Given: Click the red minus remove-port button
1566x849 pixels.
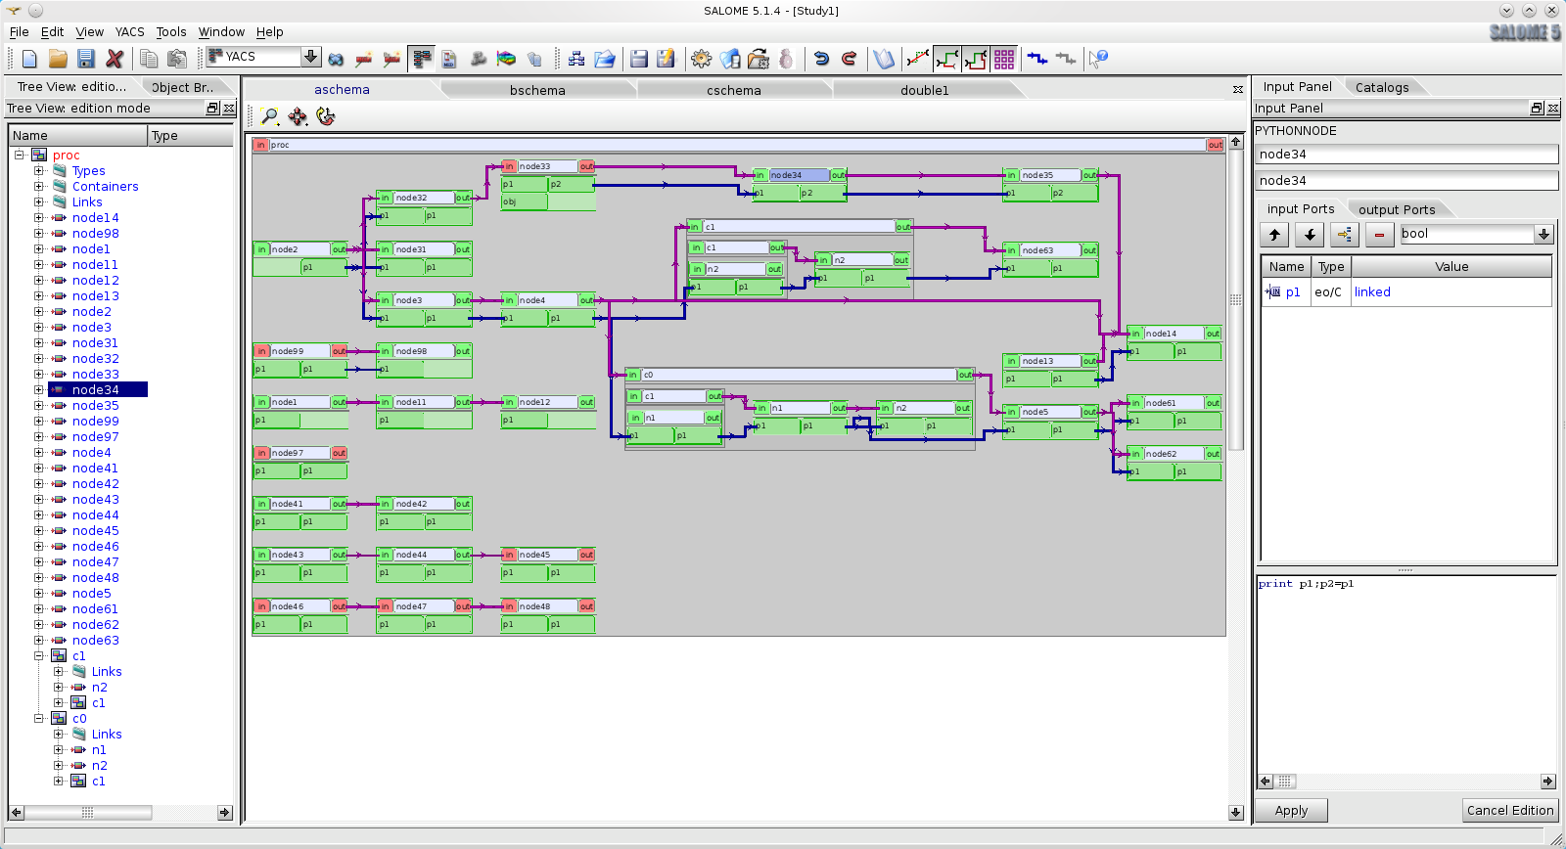Looking at the screenshot, I should tap(1380, 235).
